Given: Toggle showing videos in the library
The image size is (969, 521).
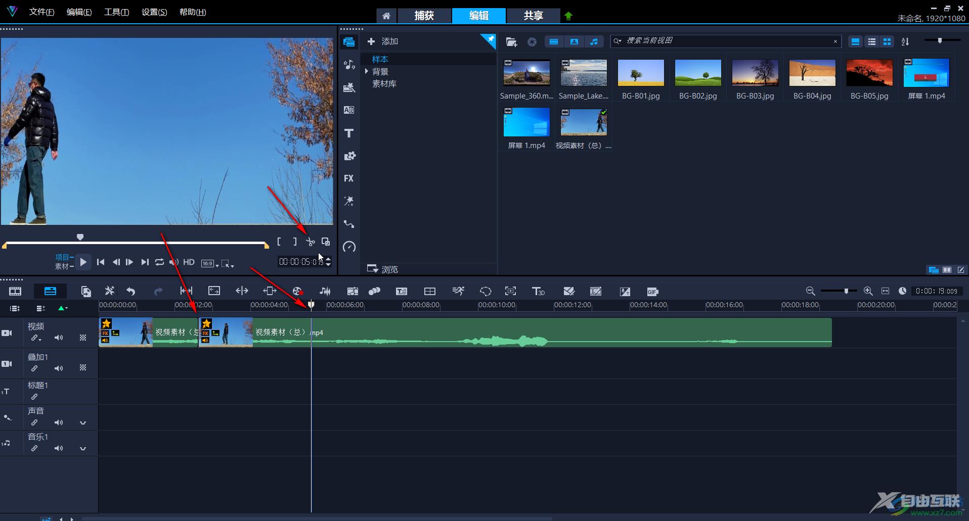Looking at the screenshot, I should click(554, 42).
